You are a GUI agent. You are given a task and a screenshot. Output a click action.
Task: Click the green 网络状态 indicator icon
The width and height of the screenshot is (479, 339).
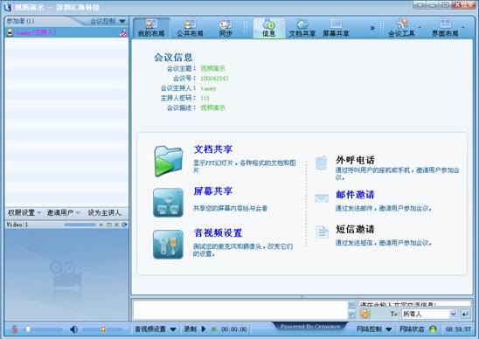[x=433, y=329]
